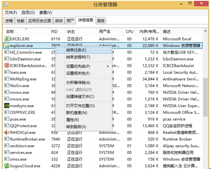
Task: Select 分析等待链(A) in the context menu
Action: coord(84,83)
